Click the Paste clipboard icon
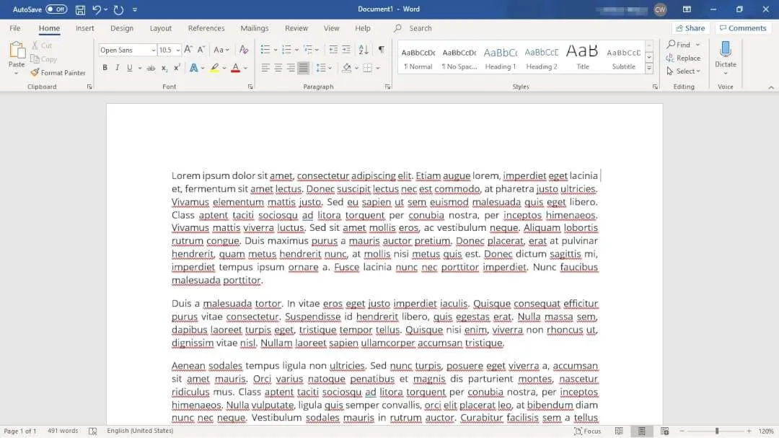 coord(17,51)
